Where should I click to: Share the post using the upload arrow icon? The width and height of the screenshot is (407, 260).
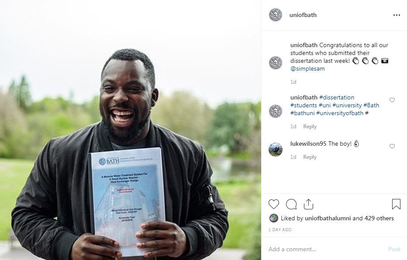click(308, 204)
